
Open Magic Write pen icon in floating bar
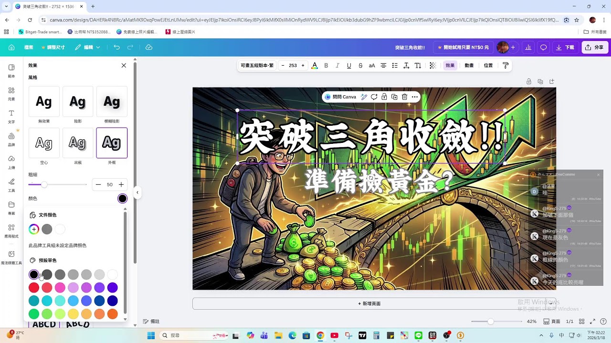(x=364, y=97)
